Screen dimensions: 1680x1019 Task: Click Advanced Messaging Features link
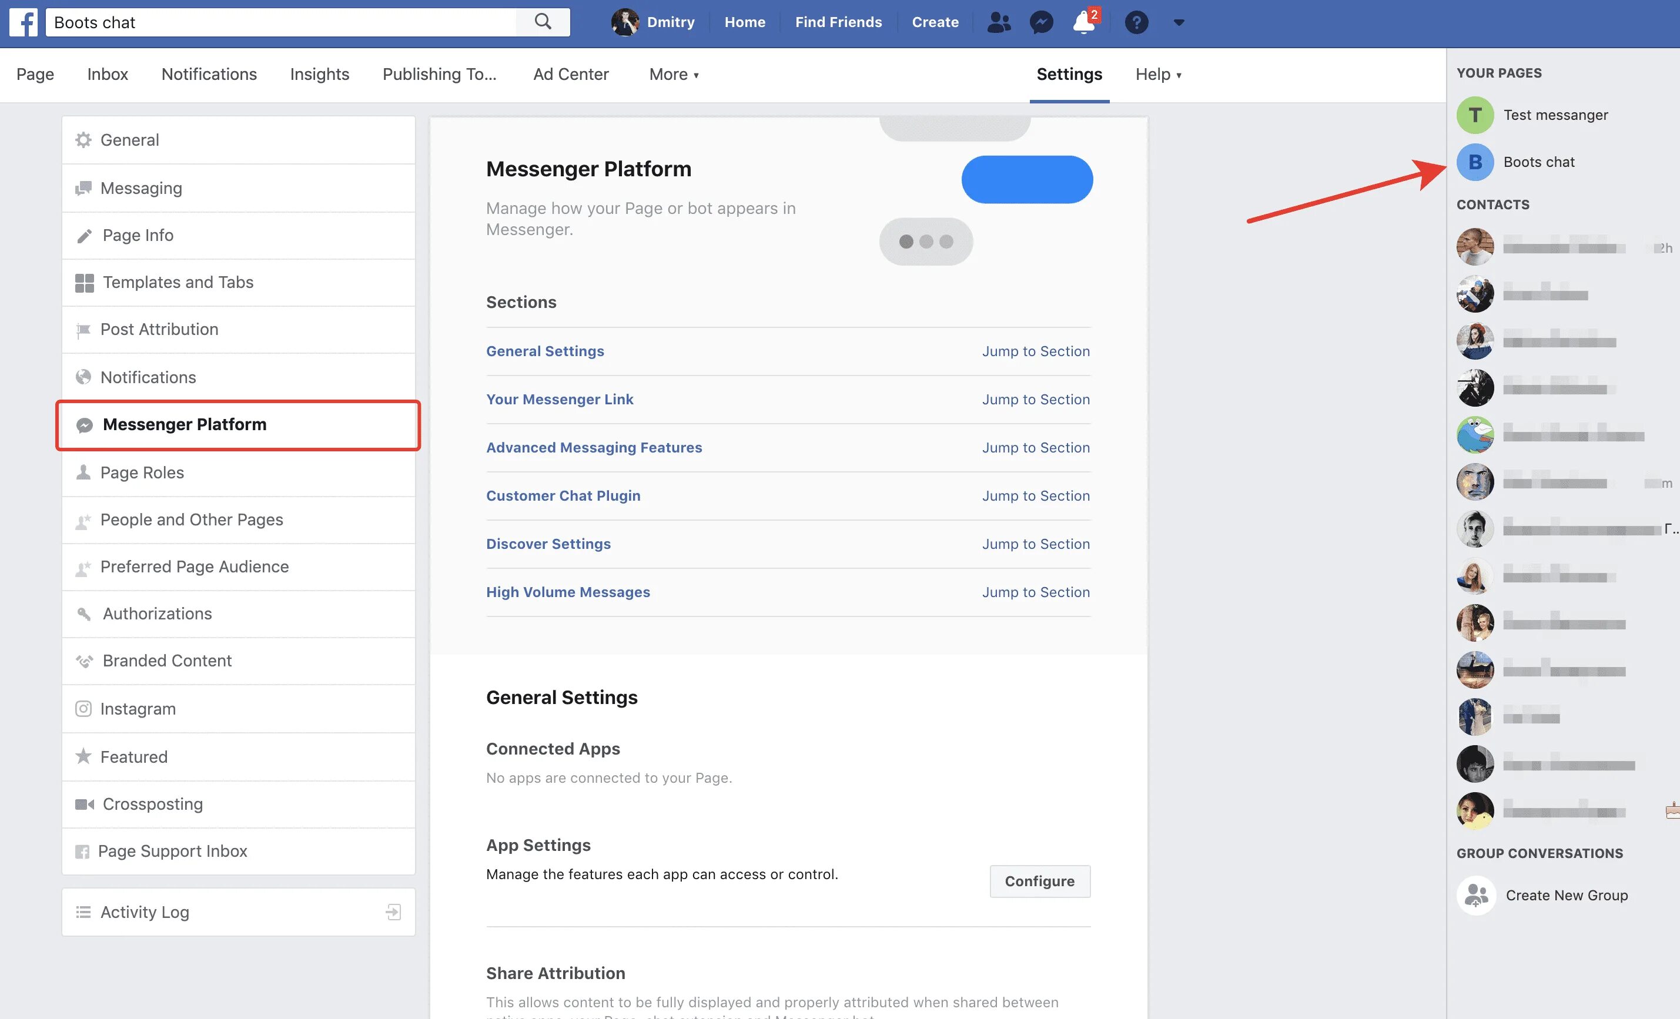click(x=594, y=448)
